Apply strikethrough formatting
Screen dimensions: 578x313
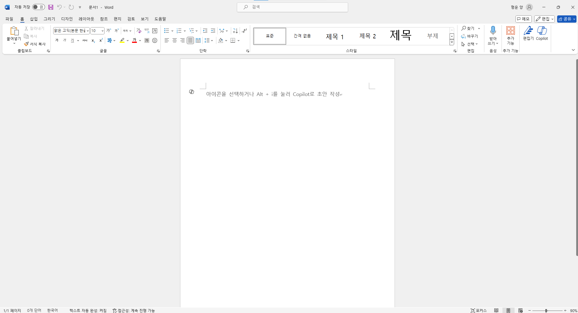tap(85, 40)
